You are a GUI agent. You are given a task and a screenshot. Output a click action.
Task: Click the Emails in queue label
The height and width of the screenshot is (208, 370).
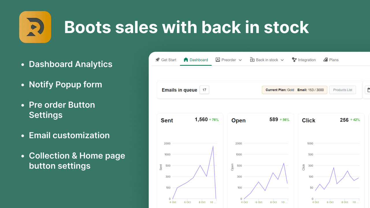pos(180,90)
